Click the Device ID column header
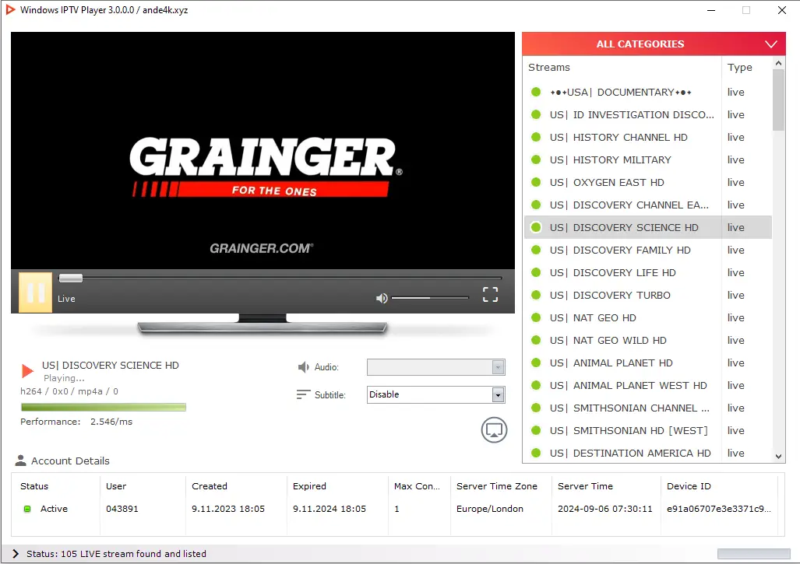The height and width of the screenshot is (564, 800). point(689,486)
